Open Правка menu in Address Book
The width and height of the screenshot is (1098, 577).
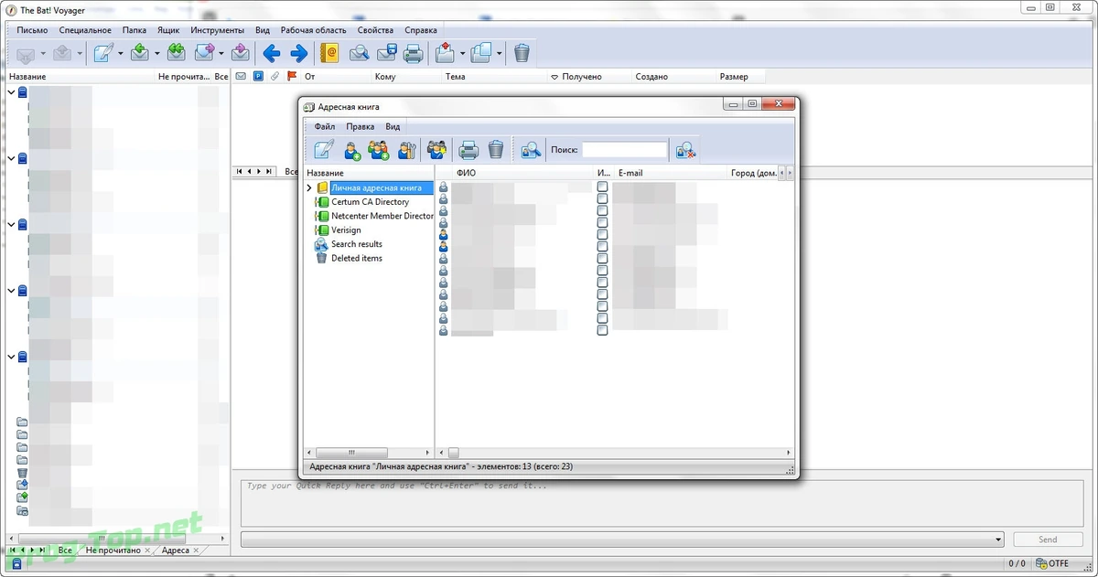click(360, 126)
